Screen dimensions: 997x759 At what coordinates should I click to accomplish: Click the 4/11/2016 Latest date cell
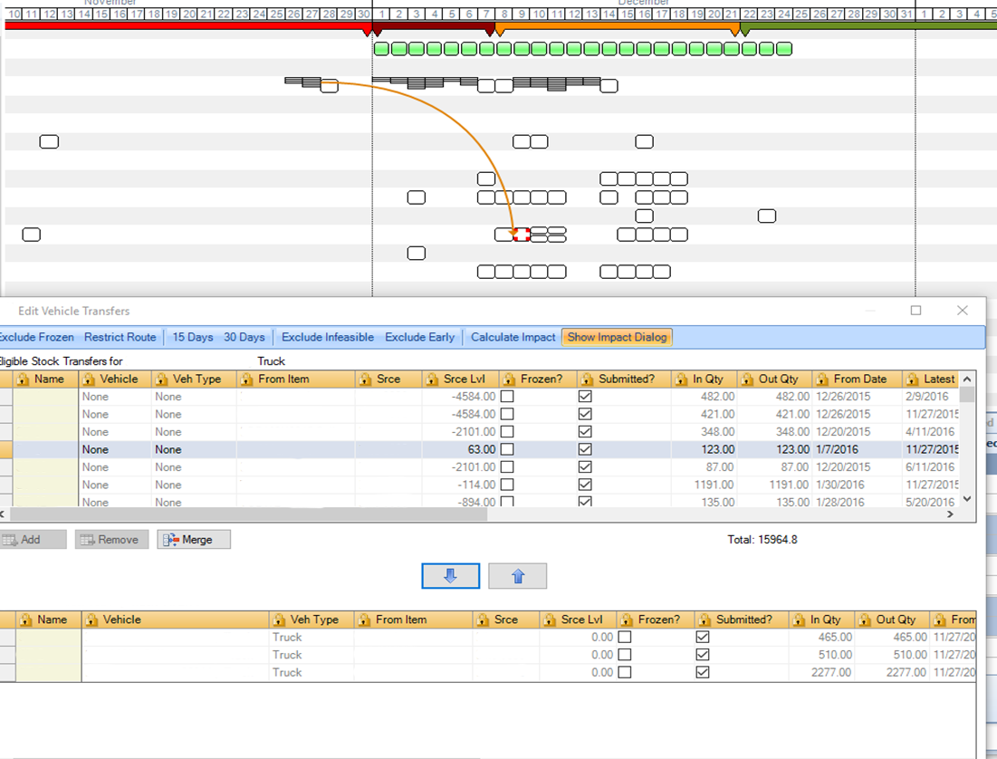click(x=931, y=432)
